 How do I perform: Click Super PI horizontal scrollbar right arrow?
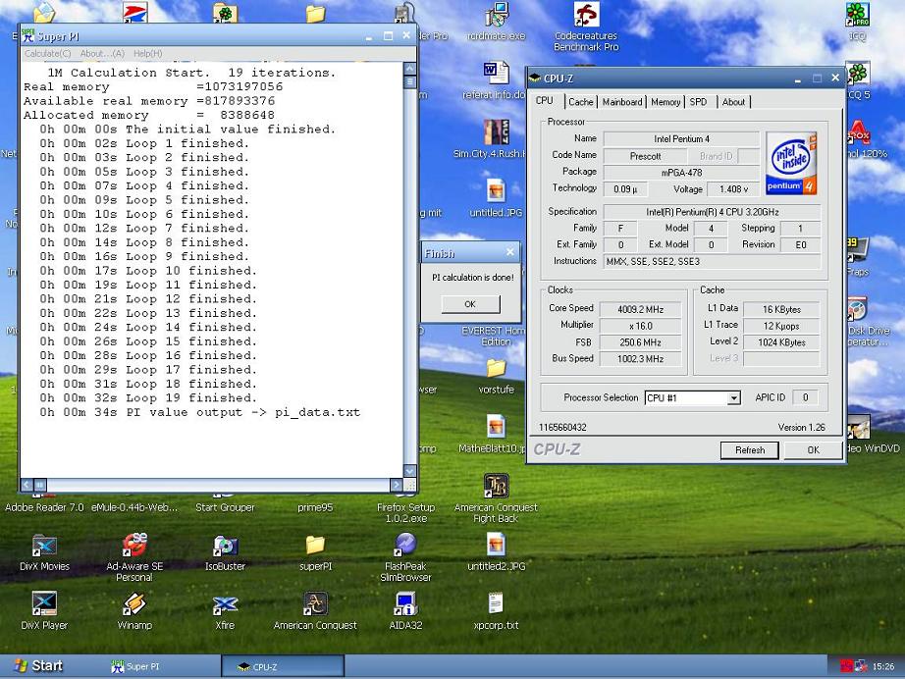[x=396, y=485]
